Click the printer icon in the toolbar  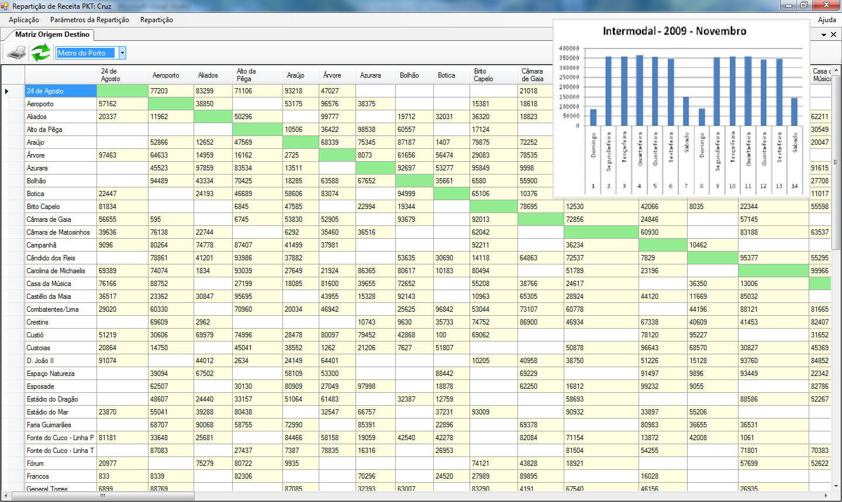pyautogui.click(x=17, y=53)
